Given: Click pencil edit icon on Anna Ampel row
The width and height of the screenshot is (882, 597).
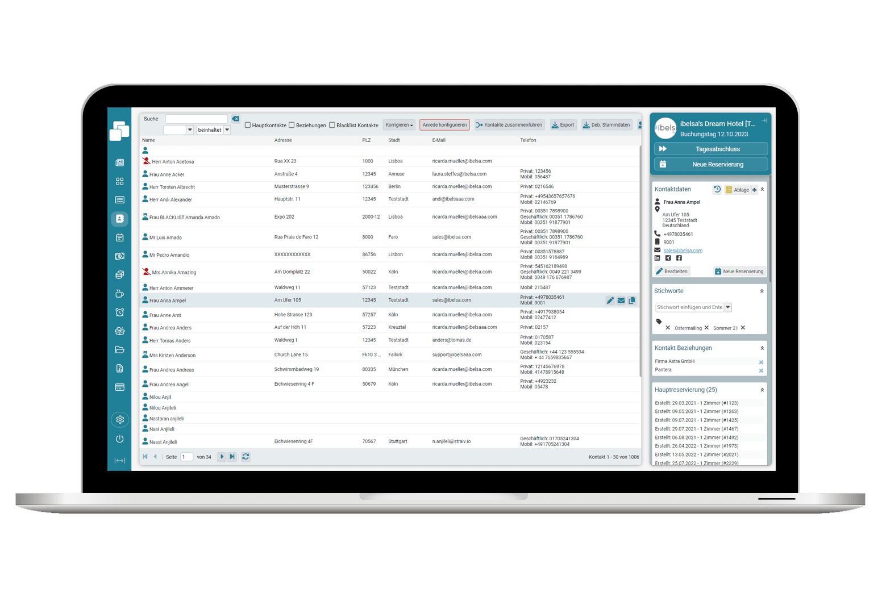Looking at the screenshot, I should point(610,300).
